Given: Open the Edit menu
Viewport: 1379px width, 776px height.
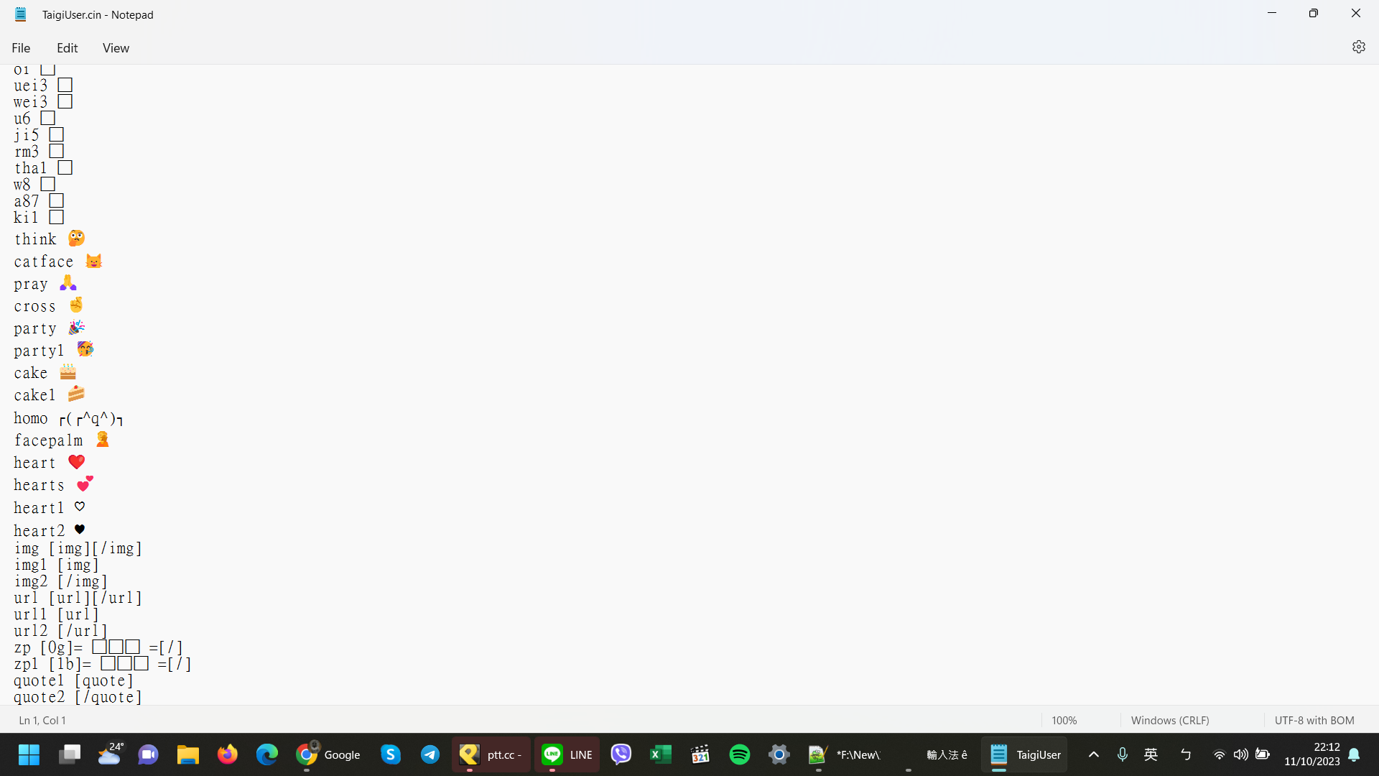Looking at the screenshot, I should pos(68,47).
